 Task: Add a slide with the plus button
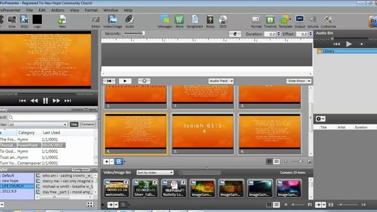pos(107,161)
